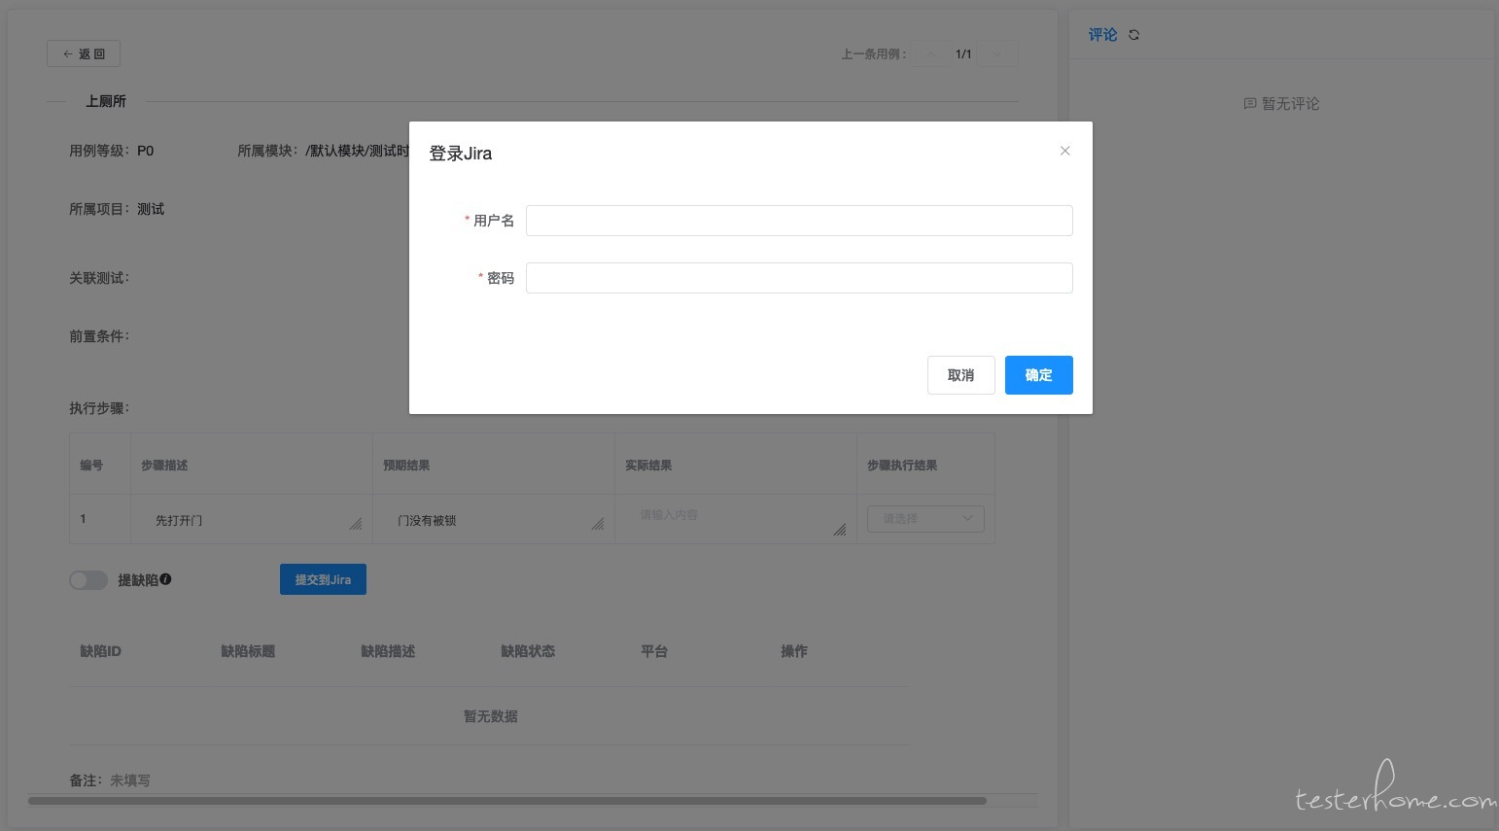Click the 平台 column header
Viewport: 1499px width, 831px height.
pos(654,651)
